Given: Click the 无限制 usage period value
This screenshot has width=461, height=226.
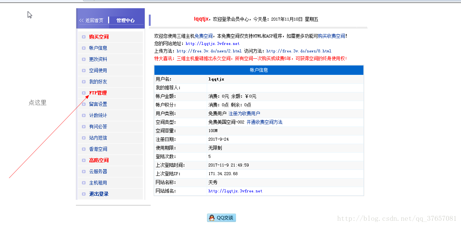Looking at the screenshot, I should [x=215, y=148].
